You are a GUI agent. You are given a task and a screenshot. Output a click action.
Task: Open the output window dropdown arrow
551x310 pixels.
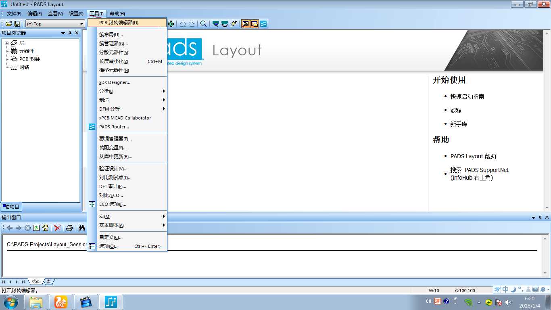533,217
